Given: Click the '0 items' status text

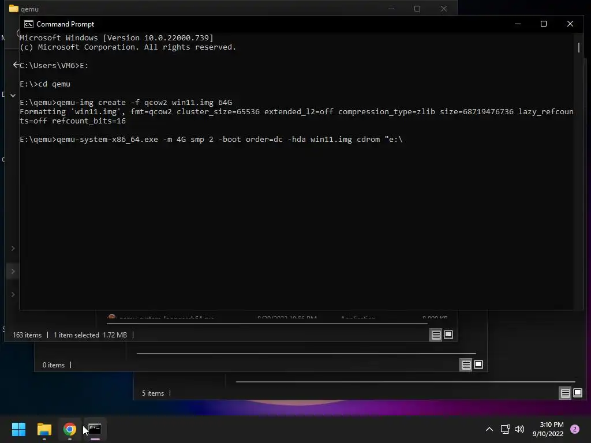Looking at the screenshot, I should pyautogui.click(x=54, y=365).
